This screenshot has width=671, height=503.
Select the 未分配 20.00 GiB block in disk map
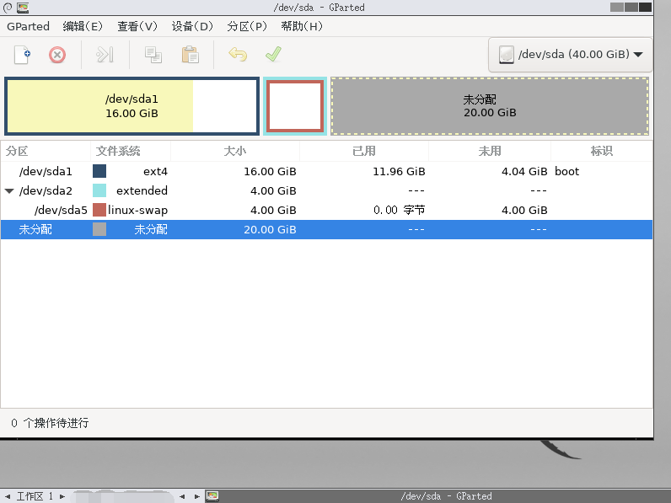pyautogui.click(x=490, y=106)
